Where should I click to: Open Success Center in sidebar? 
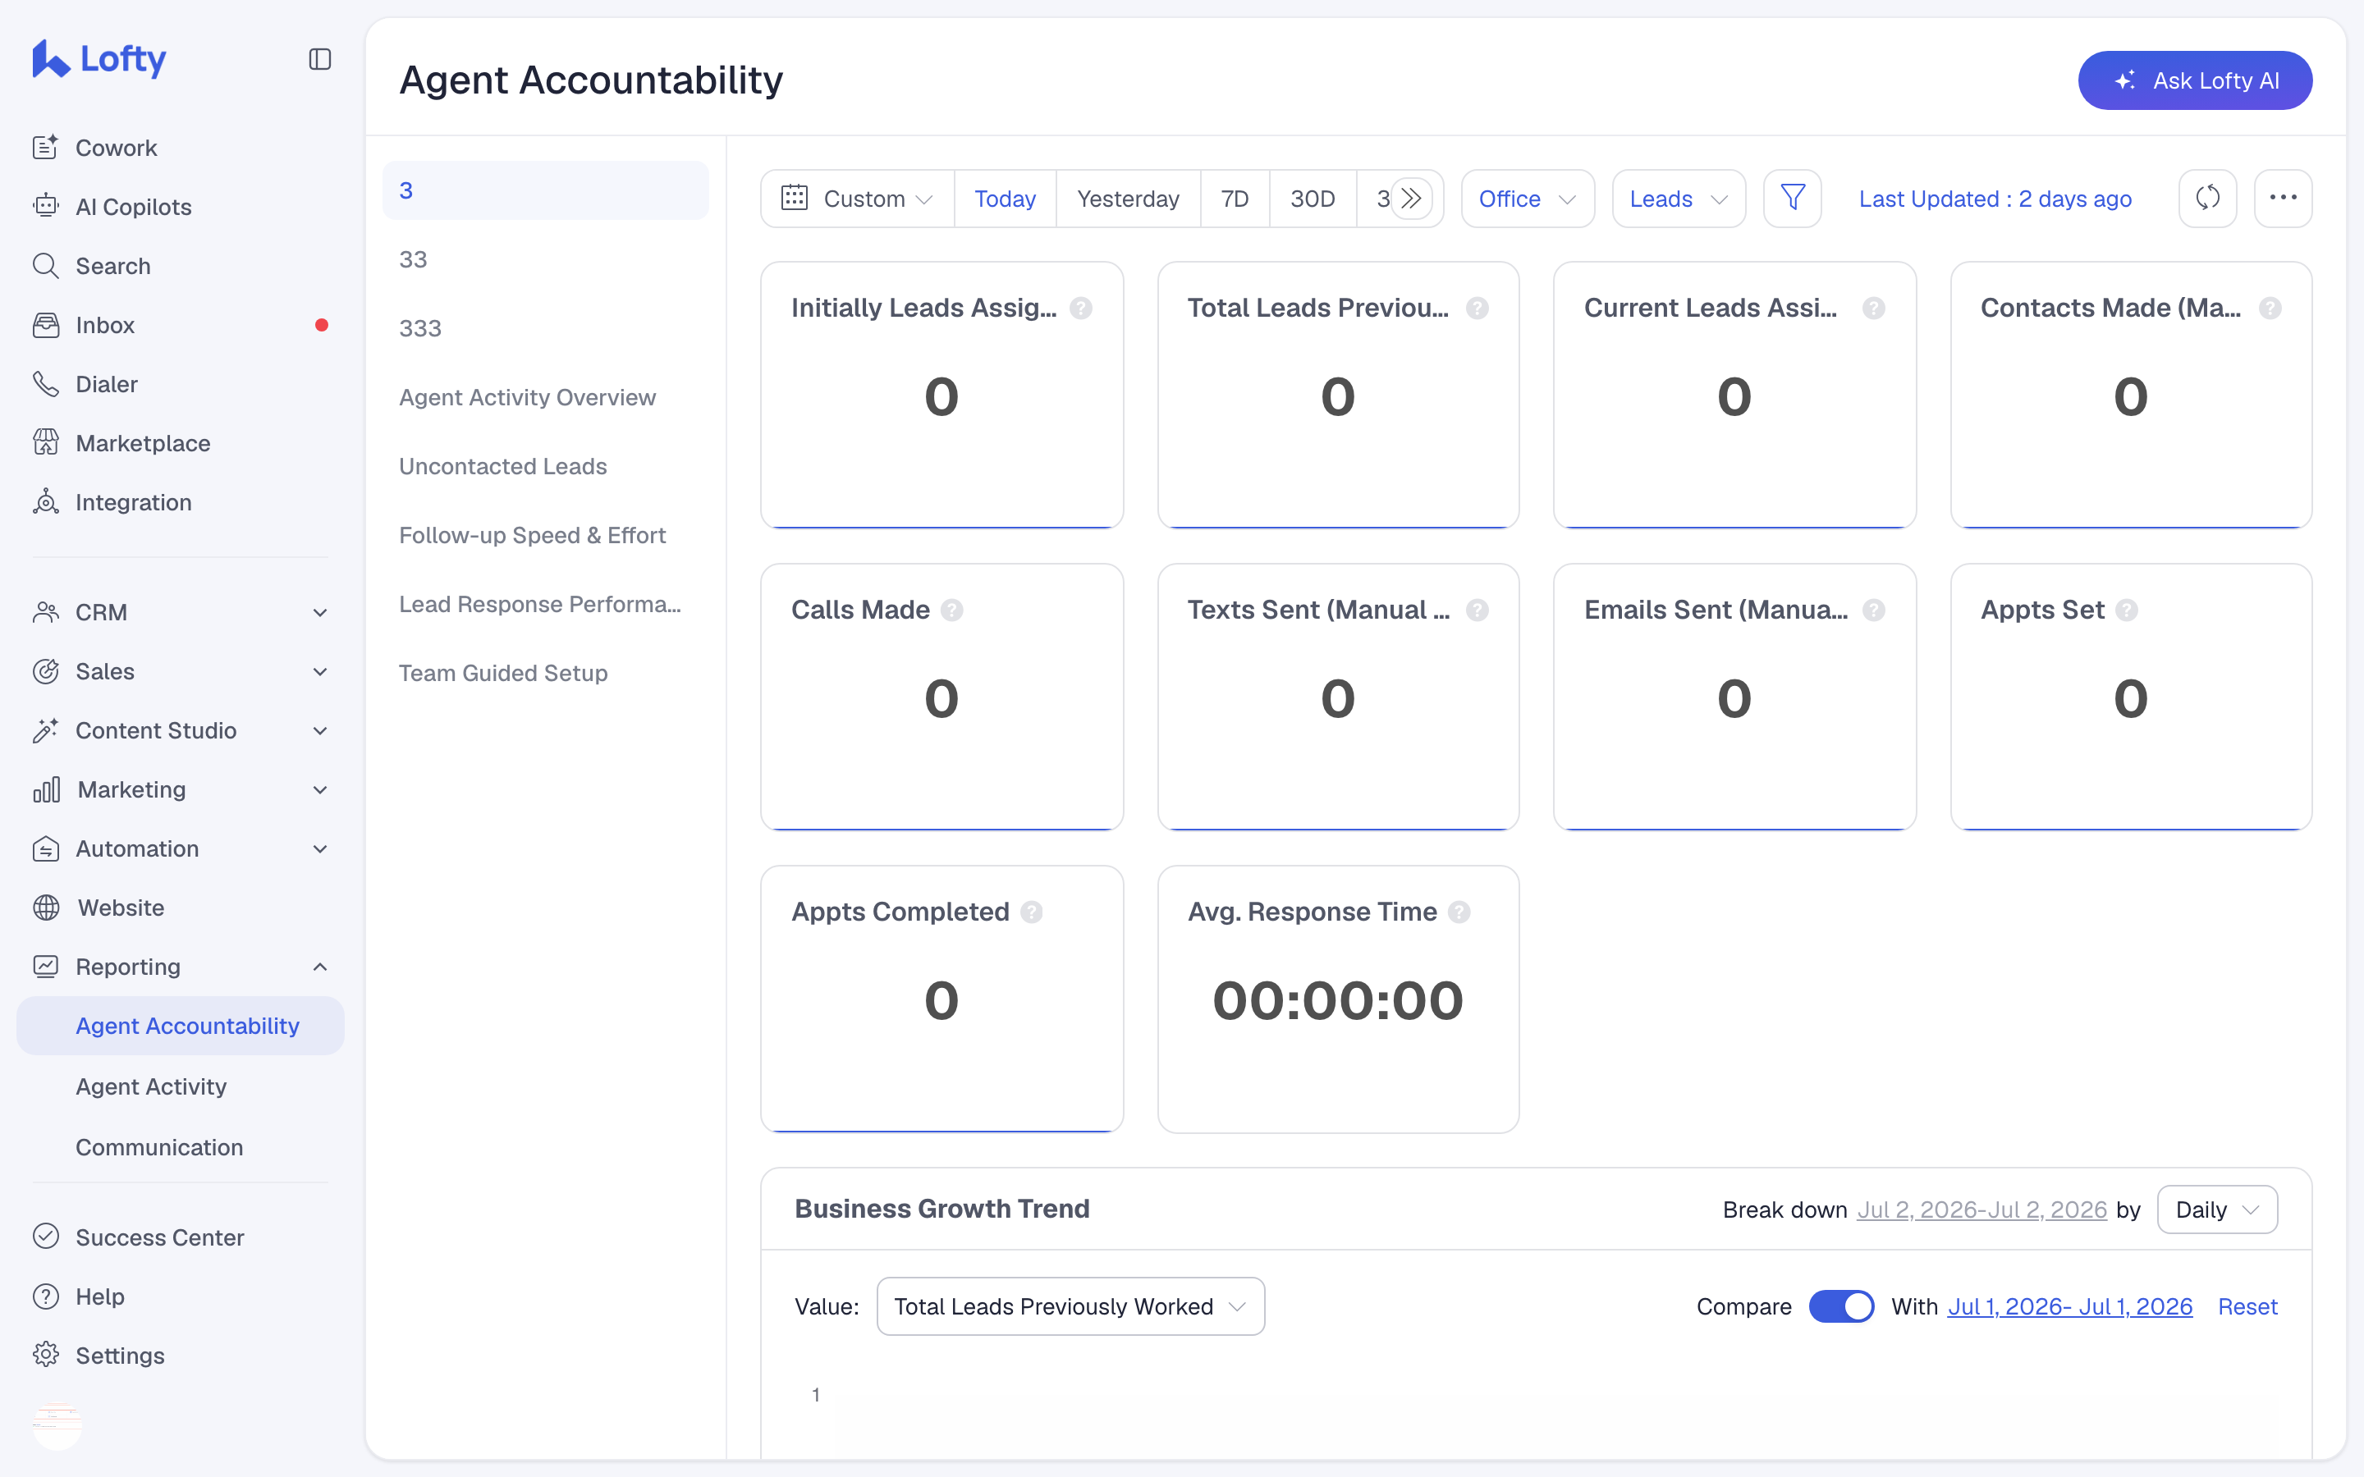pos(181,1237)
